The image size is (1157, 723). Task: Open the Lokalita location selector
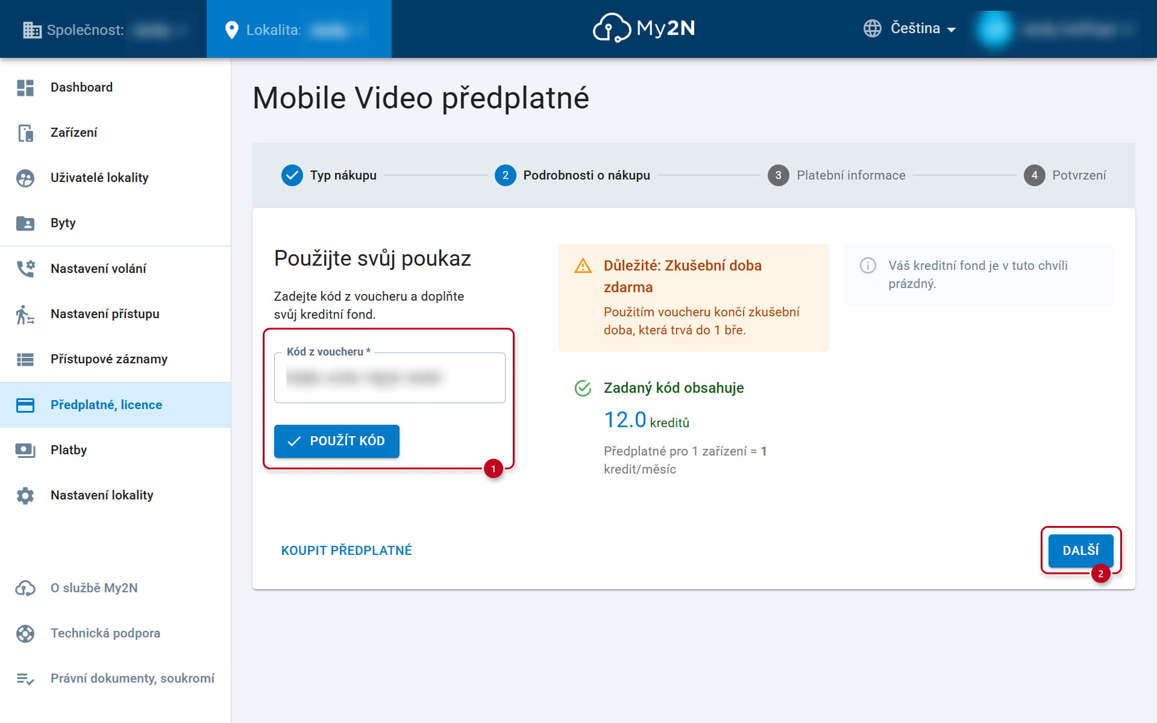[299, 30]
